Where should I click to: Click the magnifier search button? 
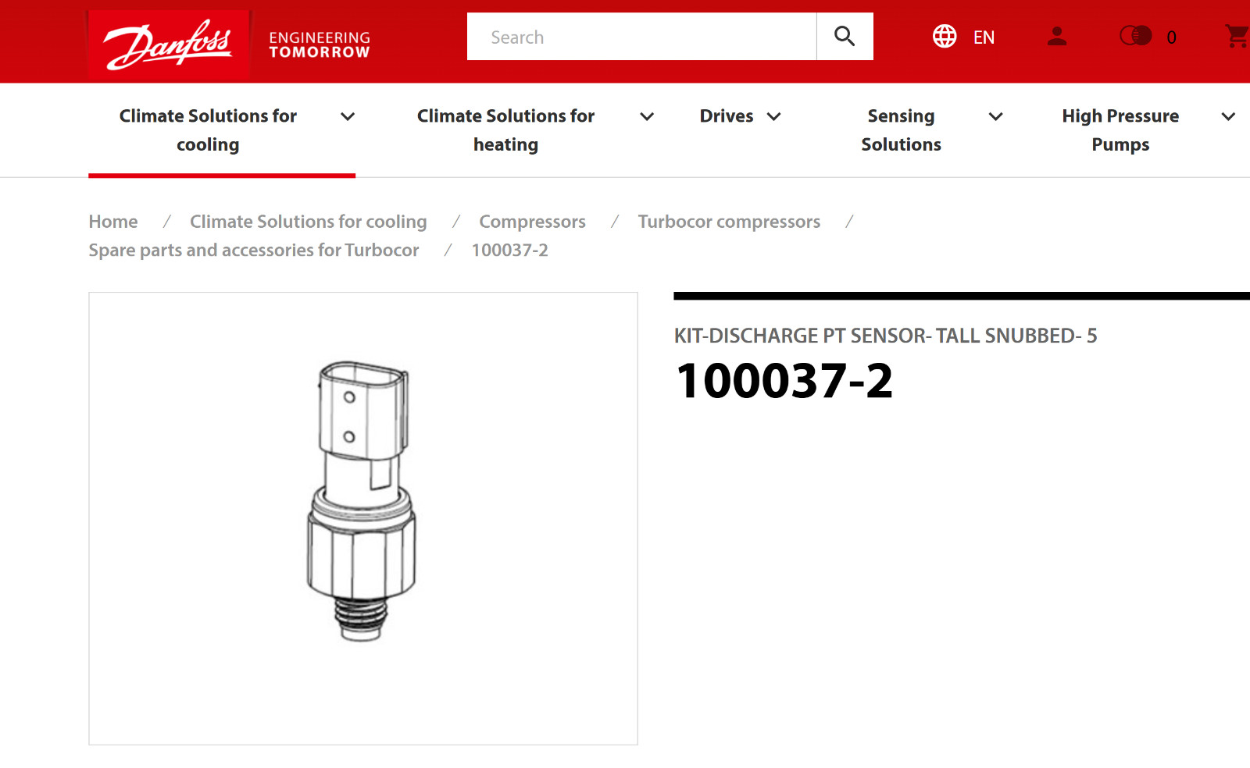click(845, 37)
